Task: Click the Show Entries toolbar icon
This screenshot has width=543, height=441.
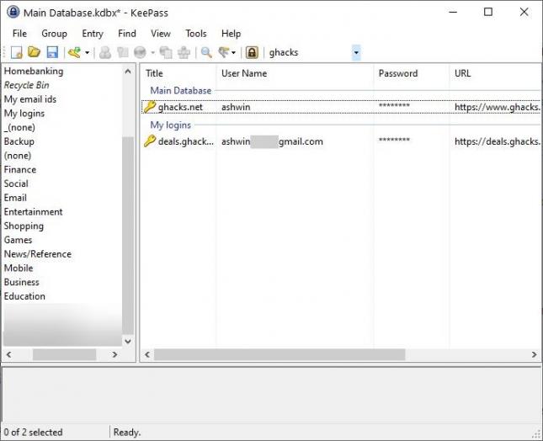Action: pyautogui.click(x=224, y=53)
